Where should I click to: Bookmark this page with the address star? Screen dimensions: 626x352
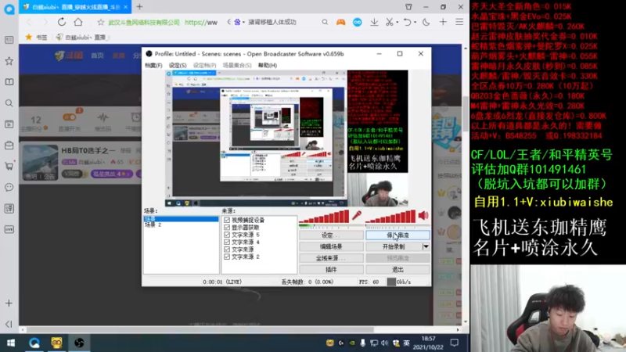click(x=101, y=23)
